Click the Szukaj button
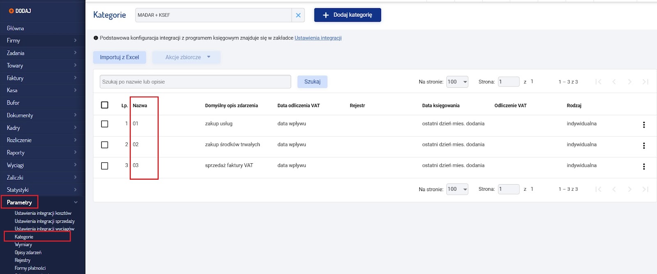Viewport: 657px width, 274px height. pos(312,82)
